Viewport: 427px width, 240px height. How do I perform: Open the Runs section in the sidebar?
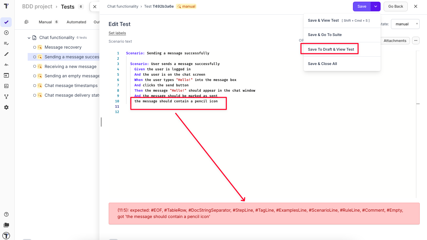[7, 33]
